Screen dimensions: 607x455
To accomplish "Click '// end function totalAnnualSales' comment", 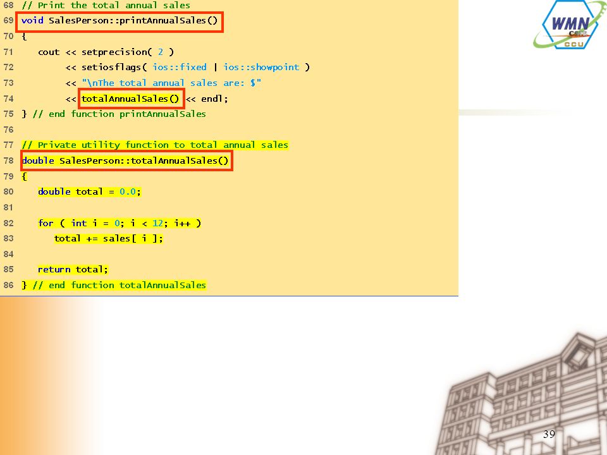I will [120, 285].
